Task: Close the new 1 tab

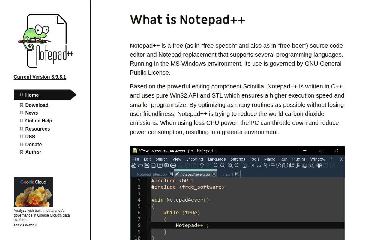Action: (237, 174)
